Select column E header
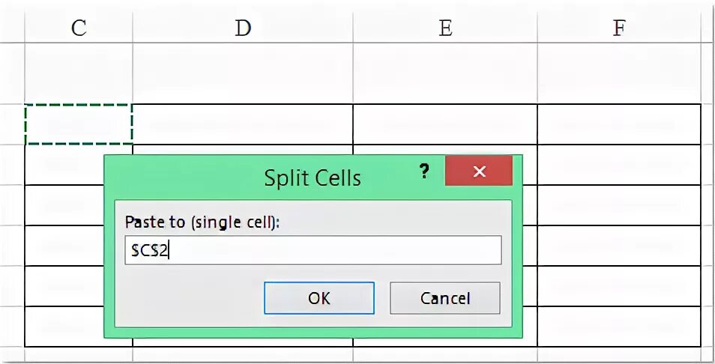The height and width of the screenshot is (364, 715). (x=445, y=28)
